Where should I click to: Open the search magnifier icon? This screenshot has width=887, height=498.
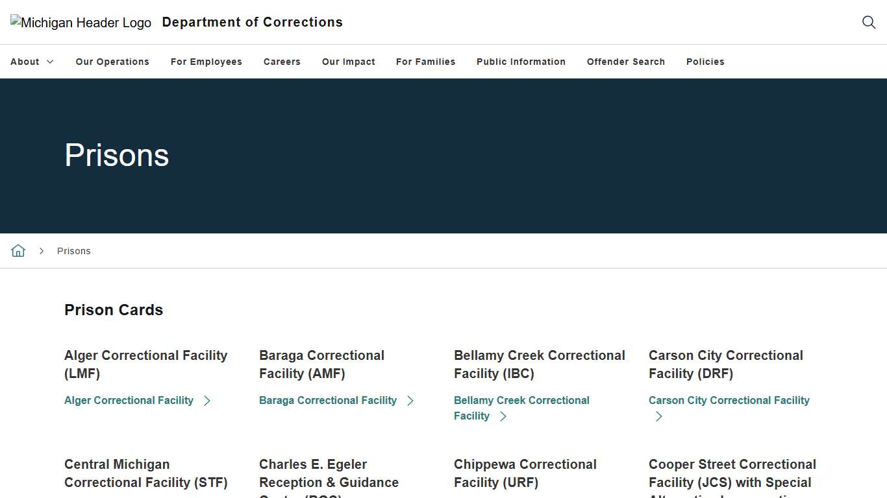pos(868,22)
